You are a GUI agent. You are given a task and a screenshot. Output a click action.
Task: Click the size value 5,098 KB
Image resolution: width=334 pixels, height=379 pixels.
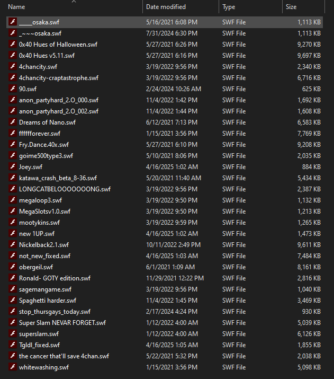pos(309,367)
